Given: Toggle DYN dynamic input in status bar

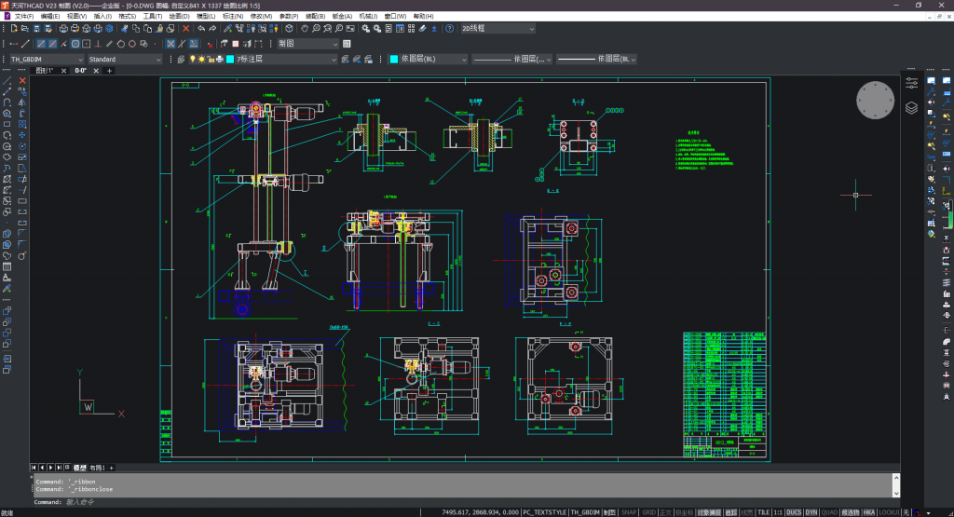Looking at the screenshot, I should (x=811, y=511).
